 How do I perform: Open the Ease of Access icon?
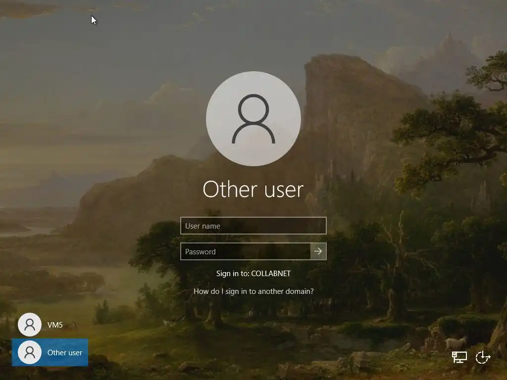[x=483, y=357]
